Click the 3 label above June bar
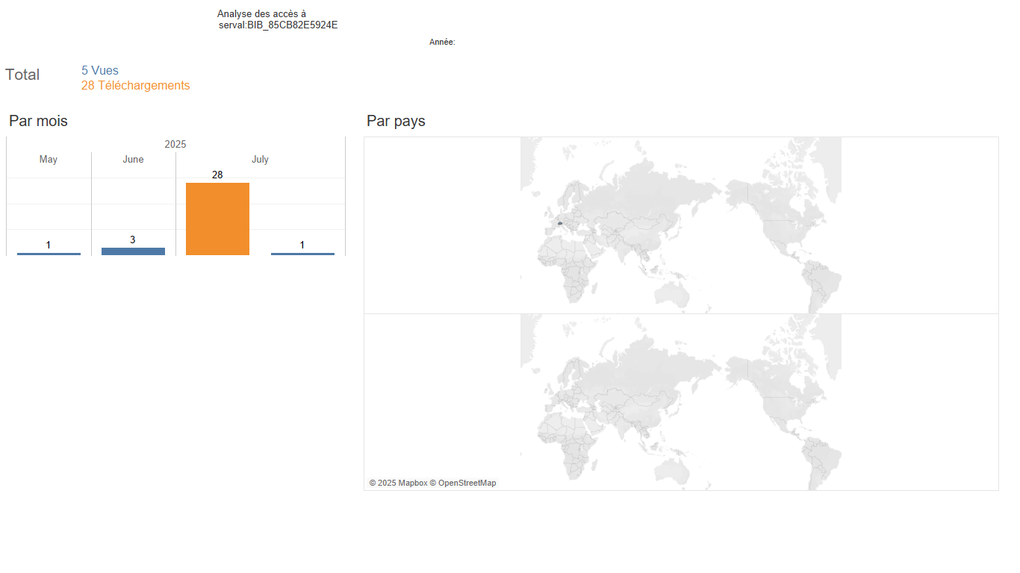Image resolution: width=1020 pixels, height=573 pixels. tap(133, 239)
